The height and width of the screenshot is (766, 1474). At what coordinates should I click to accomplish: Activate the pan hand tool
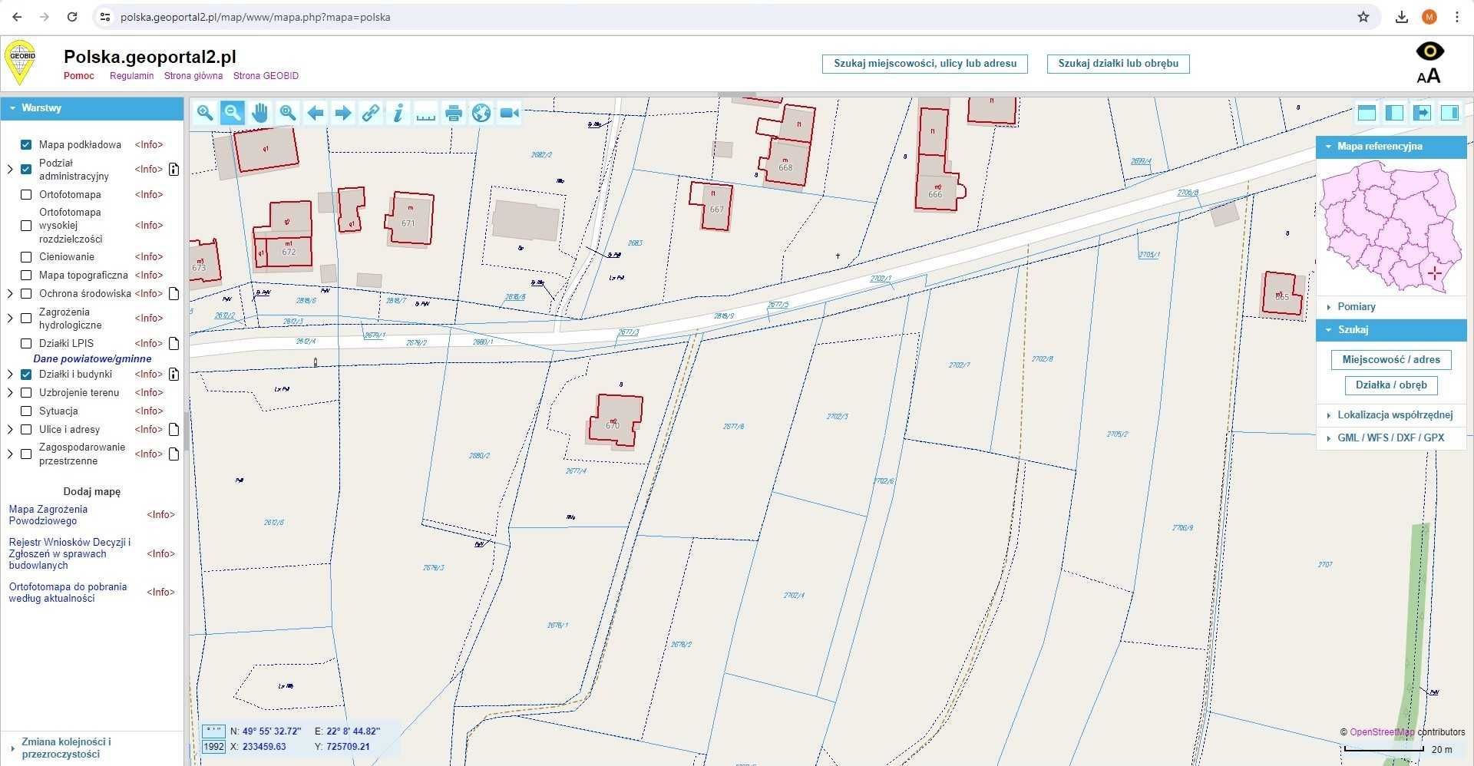[x=259, y=113]
